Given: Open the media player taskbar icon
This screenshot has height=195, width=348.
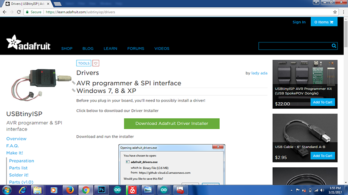Looking at the screenshot, I should point(54,190).
